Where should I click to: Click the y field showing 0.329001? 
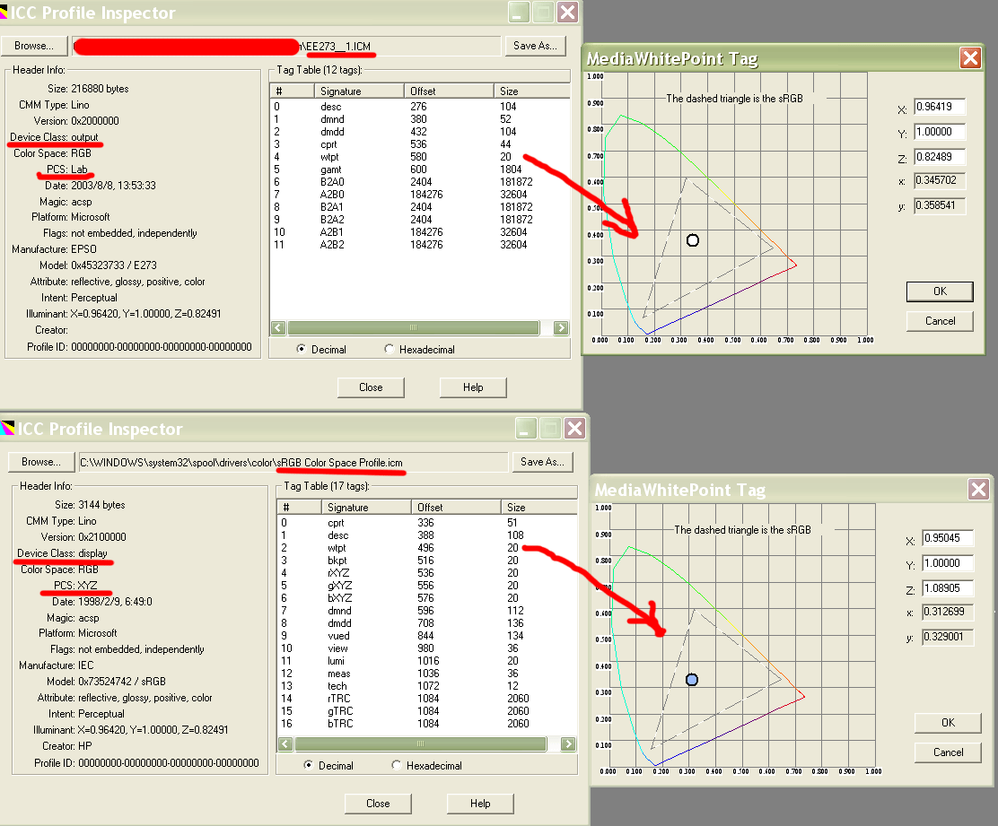pyautogui.click(x=948, y=637)
